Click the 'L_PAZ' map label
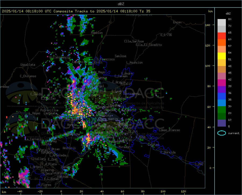 [199, 164]
